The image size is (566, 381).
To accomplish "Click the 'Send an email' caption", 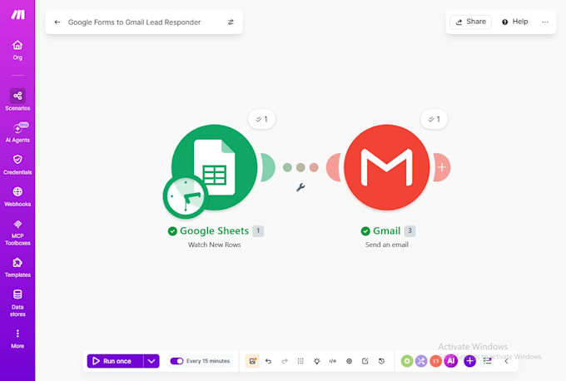I will pos(386,245).
